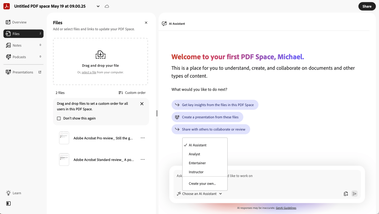Click the send prompt arrow button
Viewport: 379px width, 214px height.
pos(354,194)
